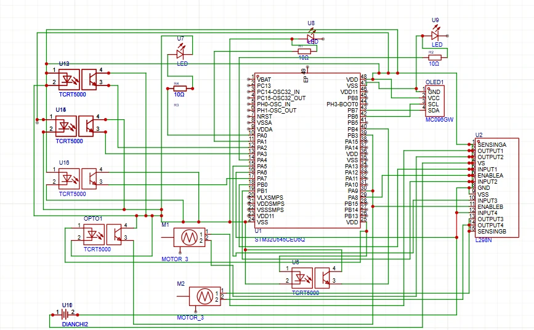Click the ENABLEB pin on the L298N
534x330 pixels.
tap(490, 206)
